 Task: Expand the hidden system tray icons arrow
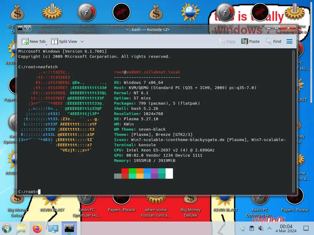[x=269, y=228]
